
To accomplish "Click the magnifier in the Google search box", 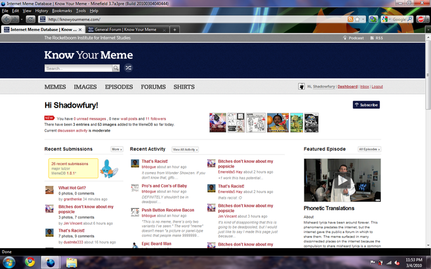I will tap(410, 19).
